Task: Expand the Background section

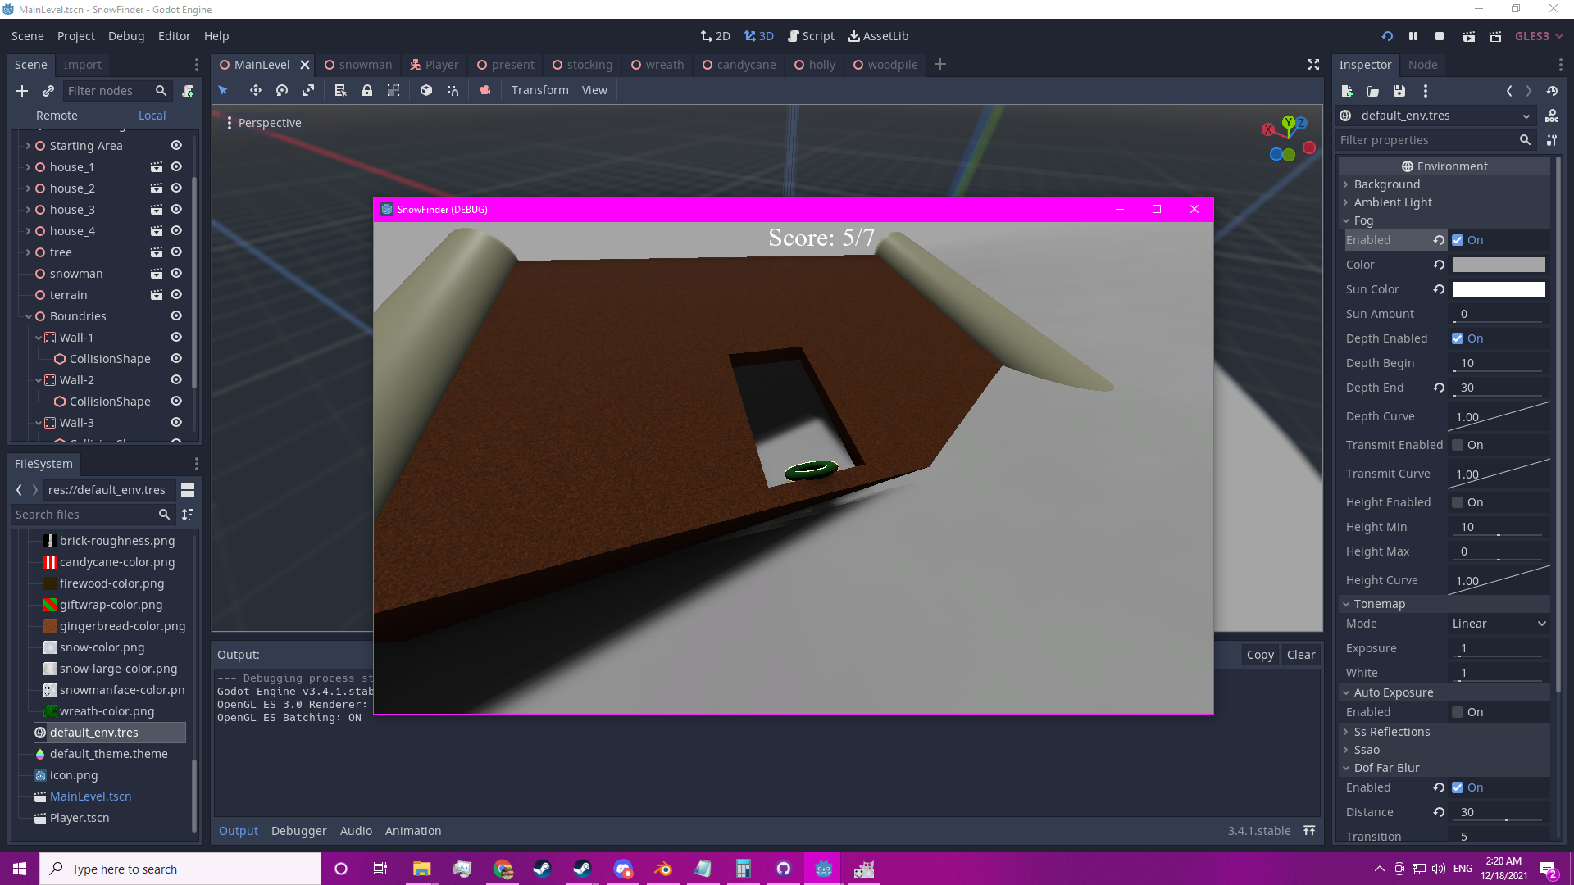Action: [1386, 184]
